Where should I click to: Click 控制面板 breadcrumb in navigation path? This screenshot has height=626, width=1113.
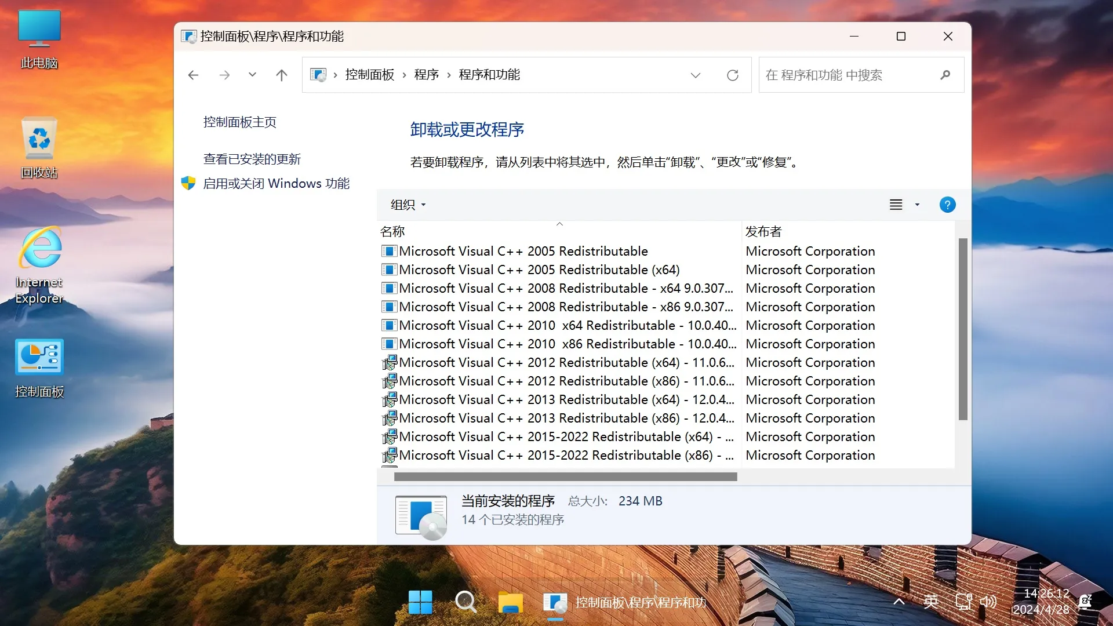[x=370, y=74]
